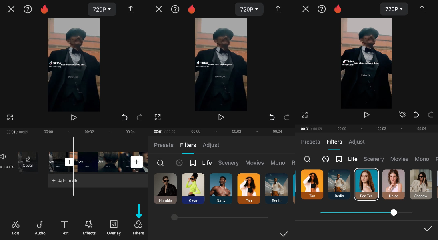The height and width of the screenshot is (240, 440).
Task: Close the project in the left screen
Action: [x=11, y=9]
